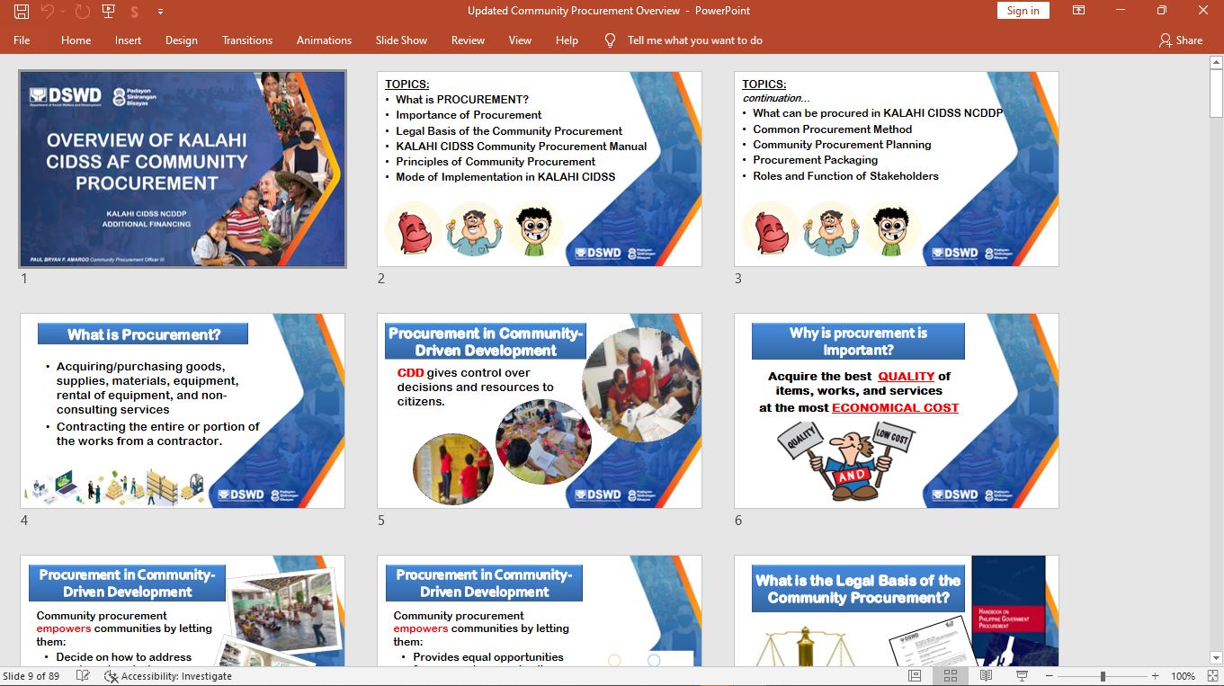Image resolution: width=1224 pixels, height=686 pixels.
Task: Click the scroll up arrow
Action: tap(1216, 62)
